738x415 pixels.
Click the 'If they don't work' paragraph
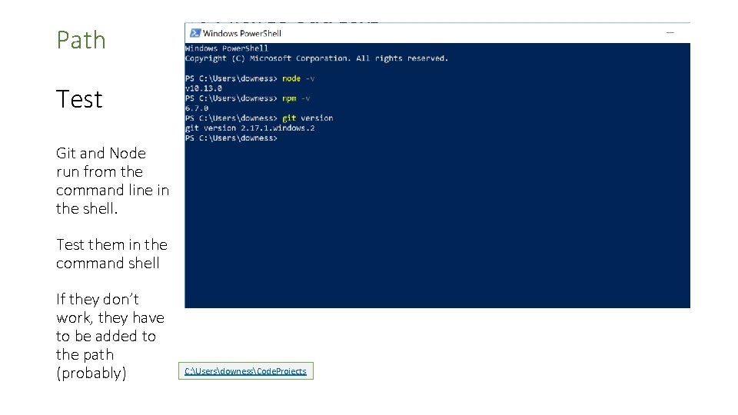click(110, 336)
